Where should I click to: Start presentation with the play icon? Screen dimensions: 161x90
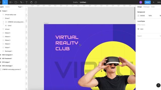154,2
